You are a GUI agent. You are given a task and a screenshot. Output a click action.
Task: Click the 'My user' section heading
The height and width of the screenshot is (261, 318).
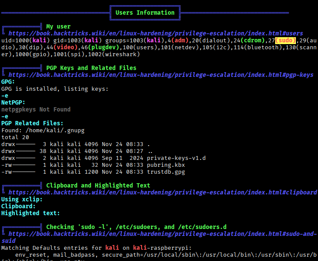click(x=58, y=26)
